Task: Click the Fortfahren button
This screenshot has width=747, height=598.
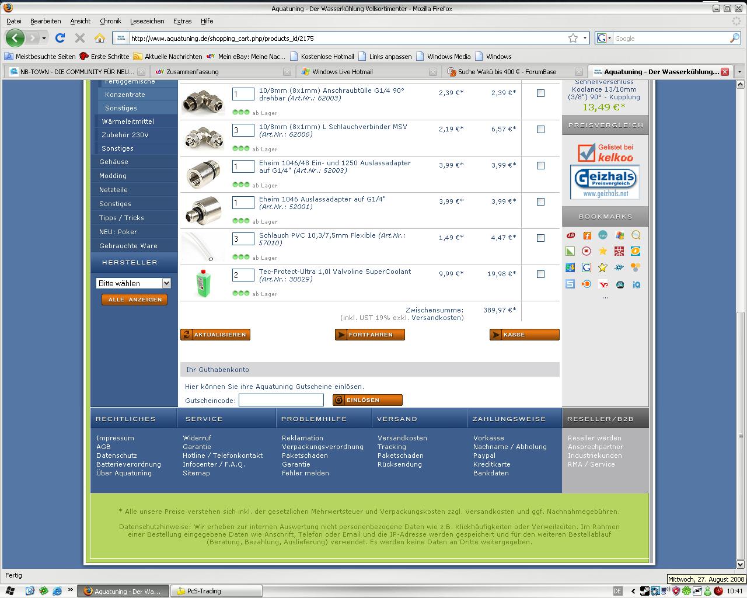Action: pos(370,335)
